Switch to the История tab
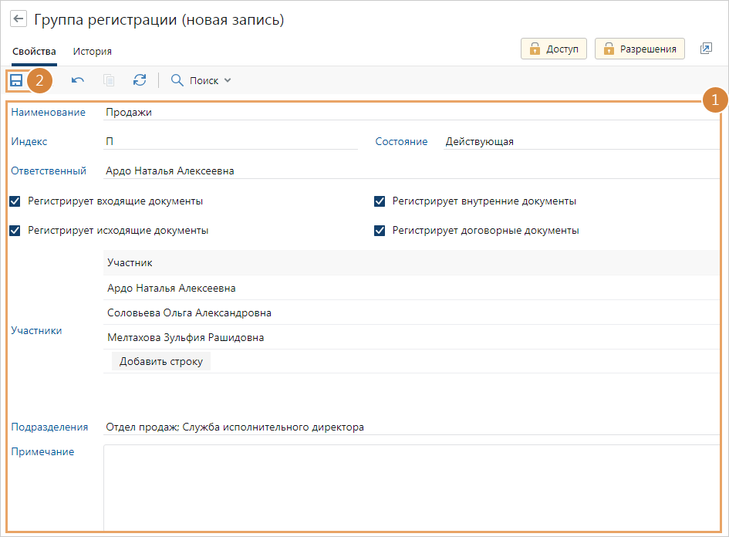 pyautogui.click(x=93, y=52)
